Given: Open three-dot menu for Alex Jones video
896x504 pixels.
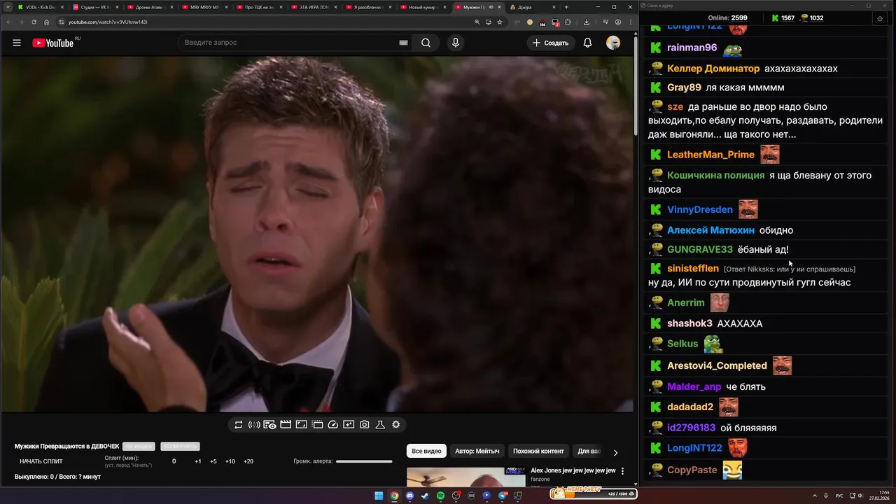Looking at the screenshot, I should 622,471.
